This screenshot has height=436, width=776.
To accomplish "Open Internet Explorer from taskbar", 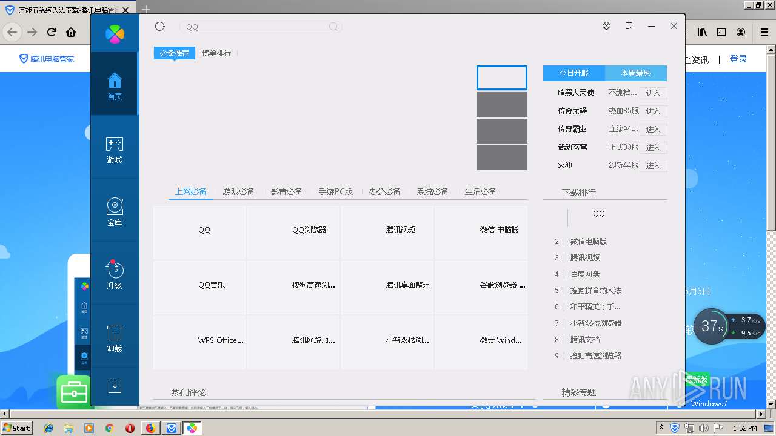I will click(x=48, y=428).
